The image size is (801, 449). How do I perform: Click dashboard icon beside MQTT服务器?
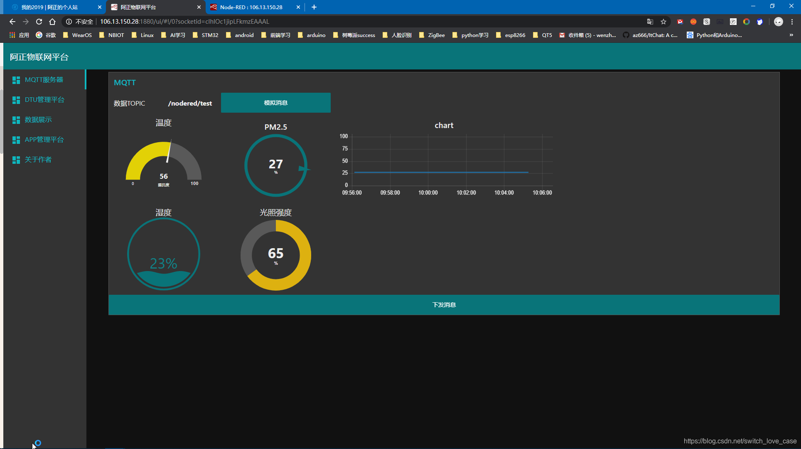tap(16, 80)
